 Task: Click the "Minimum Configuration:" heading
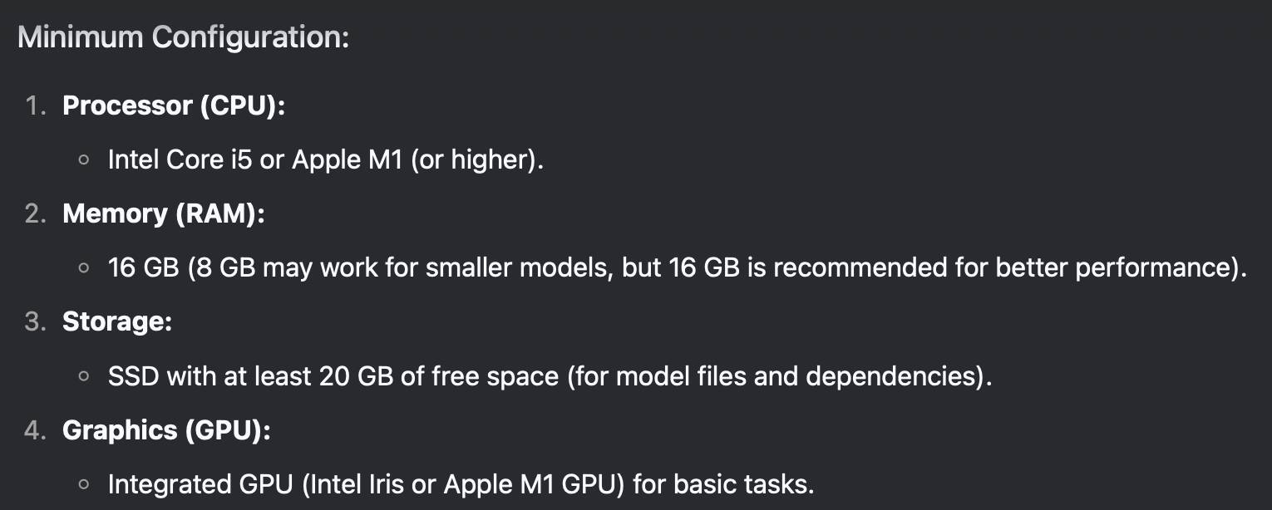[x=183, y=37]
